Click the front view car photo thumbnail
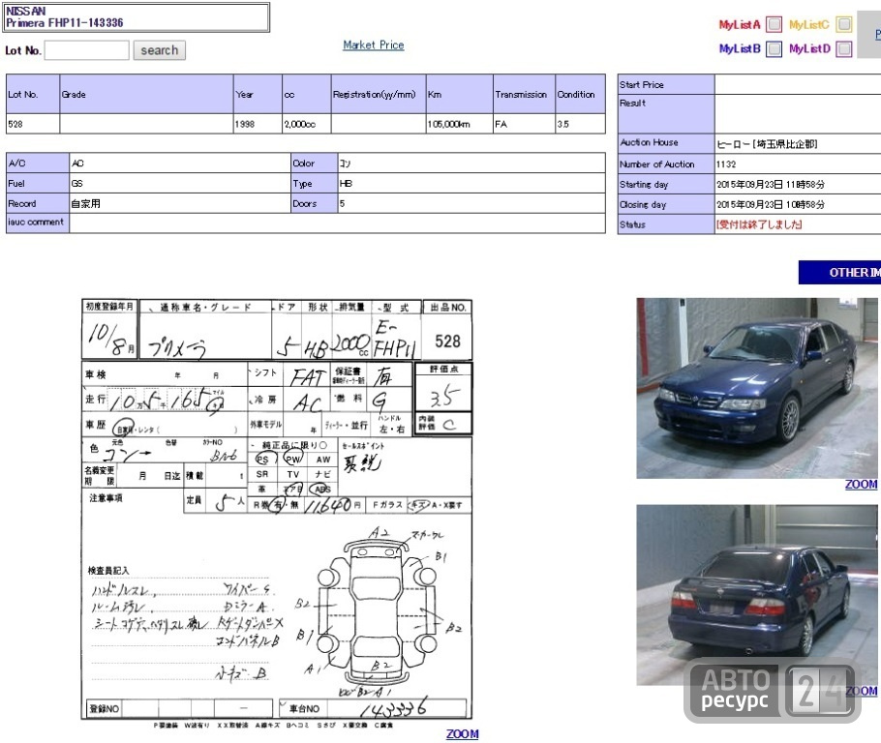881x743 pixels. coord(757,388)
